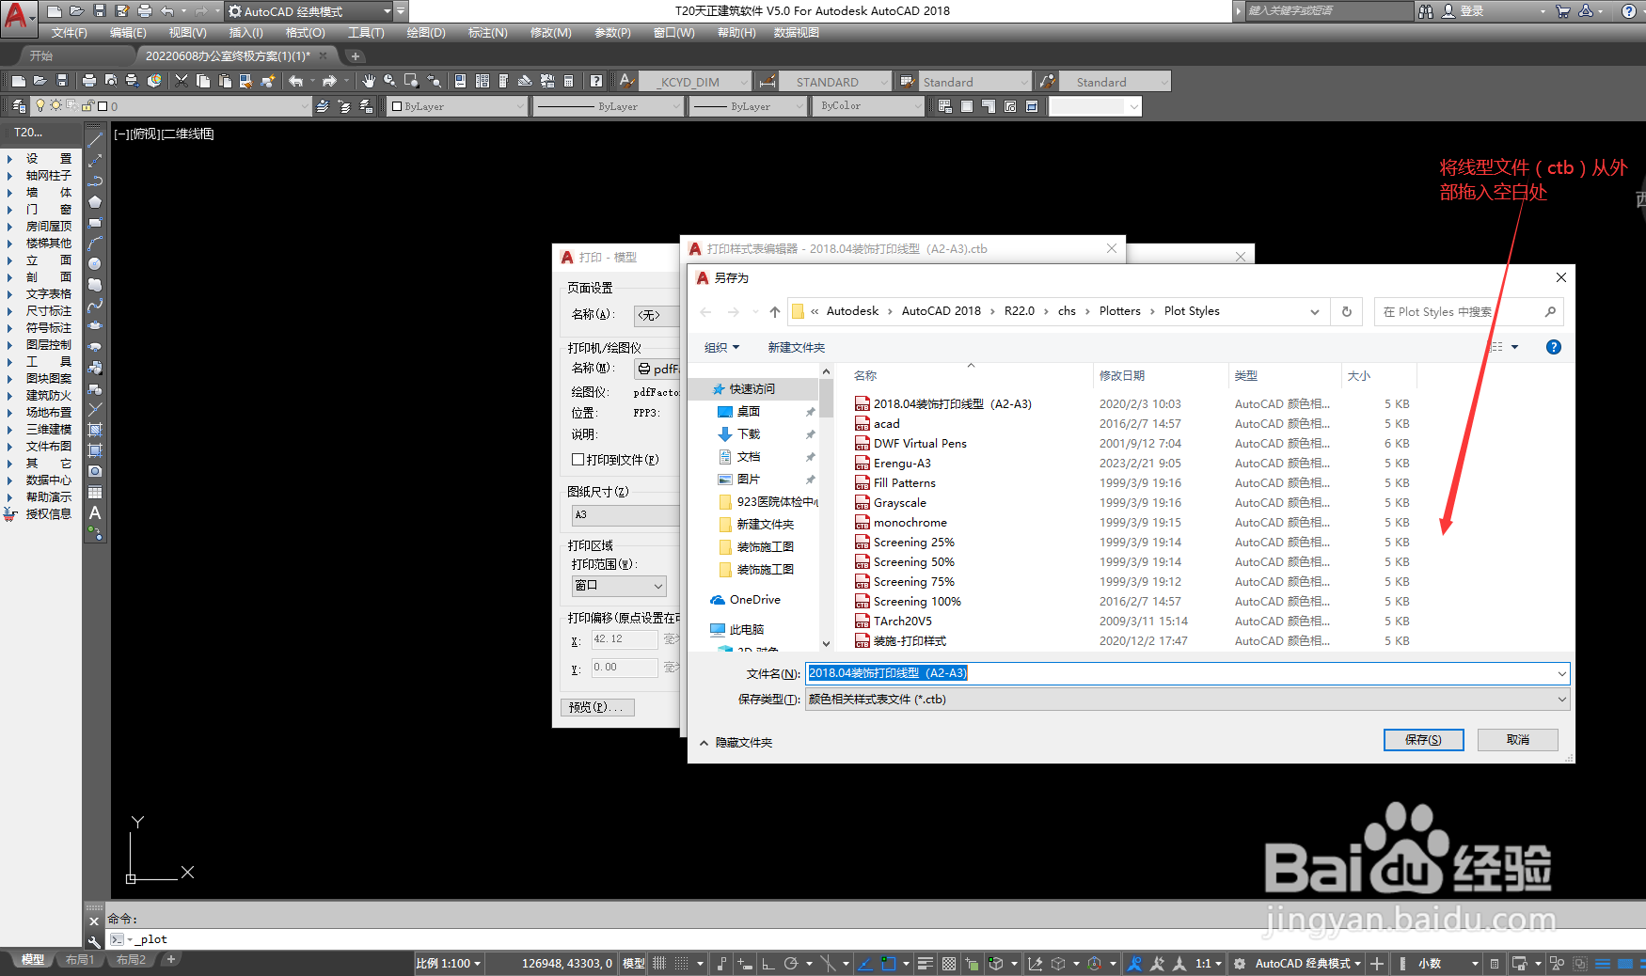The height and width of the screenshot is (976, 1646).
Task: Click the 预览(P) button in plot dialog
Action: pyautogui.click(x=597, y=707)
